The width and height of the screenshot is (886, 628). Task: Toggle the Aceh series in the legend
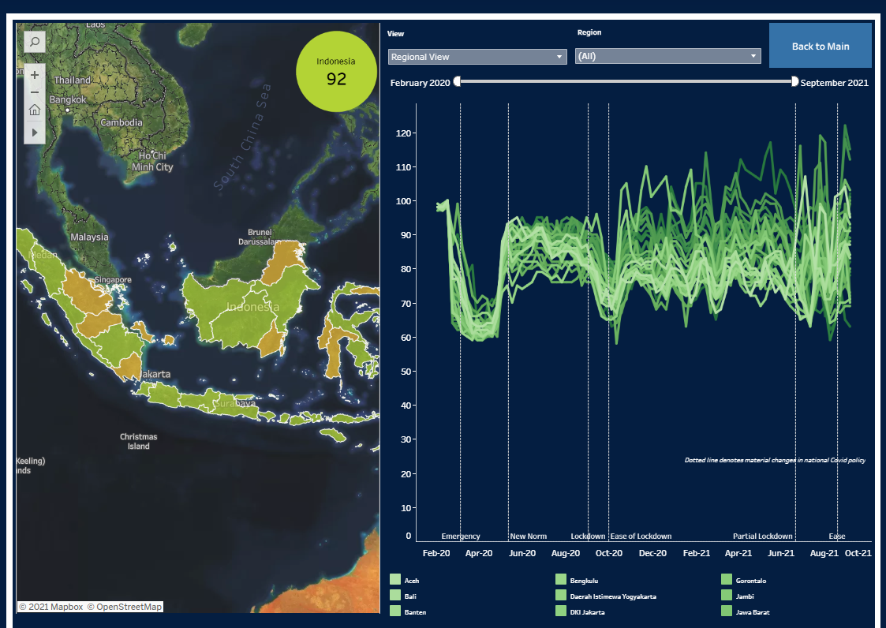[x=394, y=579]
